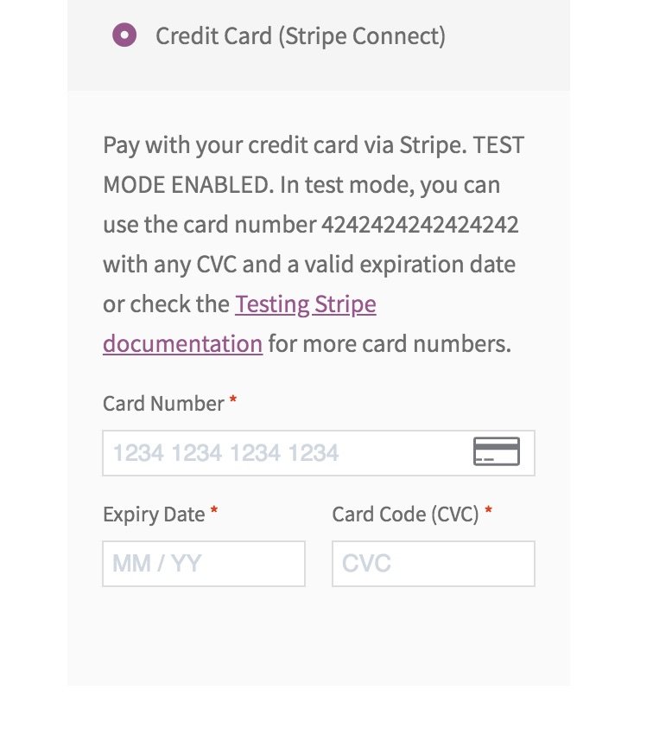
Task: Focus the Card Number input field
Action: tap(319, 453)
